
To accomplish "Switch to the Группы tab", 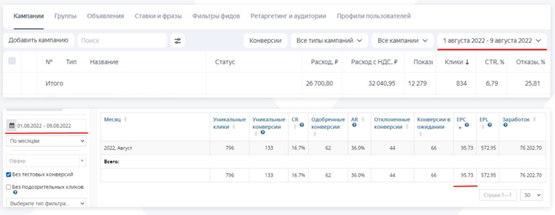I will pyautogui.click(x=66, y=16).
